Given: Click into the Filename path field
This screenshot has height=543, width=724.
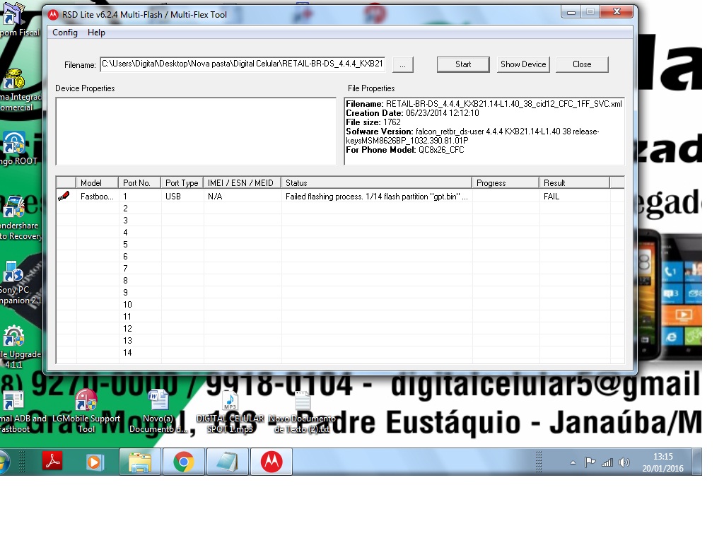Looking at the screenshot, I should pos(243,64).
